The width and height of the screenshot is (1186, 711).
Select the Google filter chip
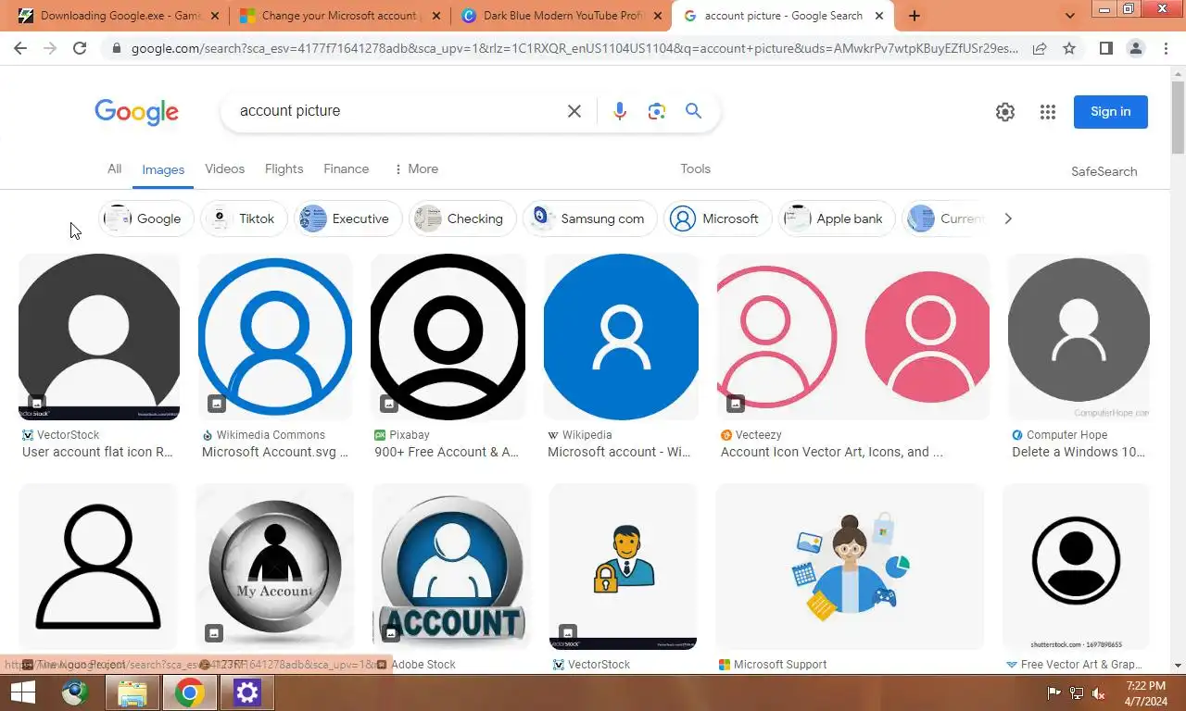click(x=145, y=218)
